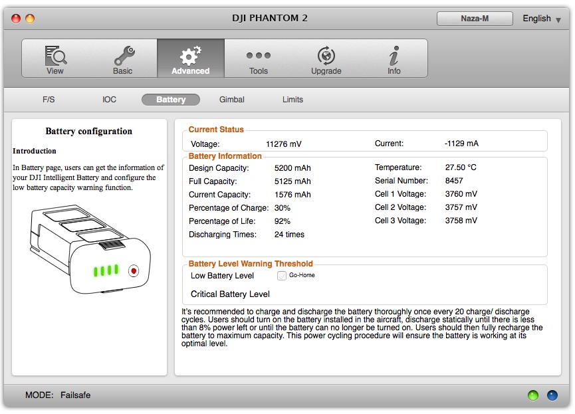
Task: Click the battery illustration image
Action: 90,250
